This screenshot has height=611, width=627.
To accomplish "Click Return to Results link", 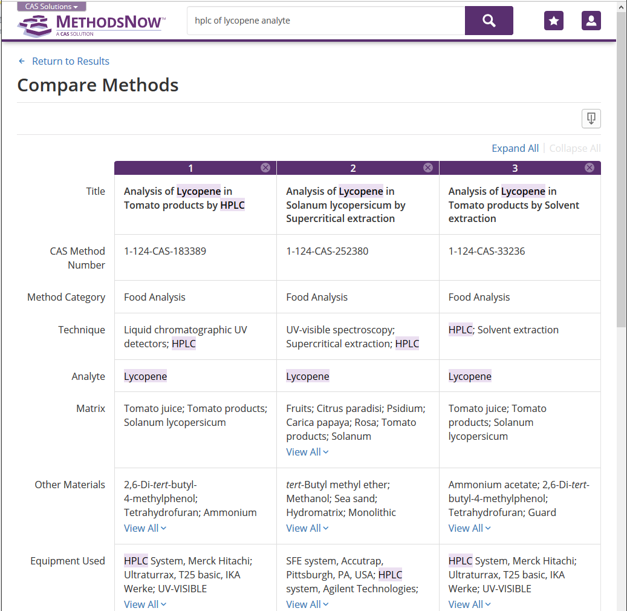I will click(70, 61).
